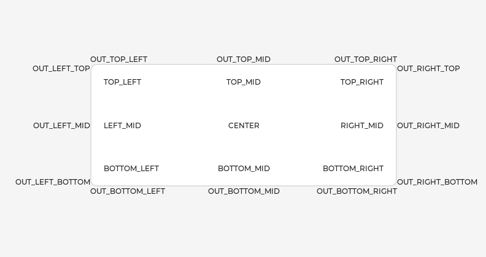Select the RIGHT_MID label

pos(361,126)
